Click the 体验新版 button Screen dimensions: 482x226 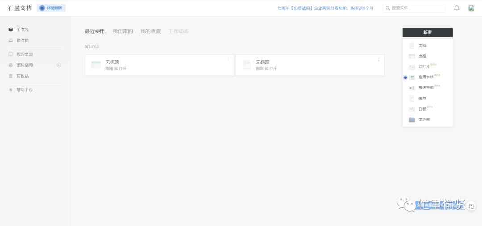(x=51, y=8)
